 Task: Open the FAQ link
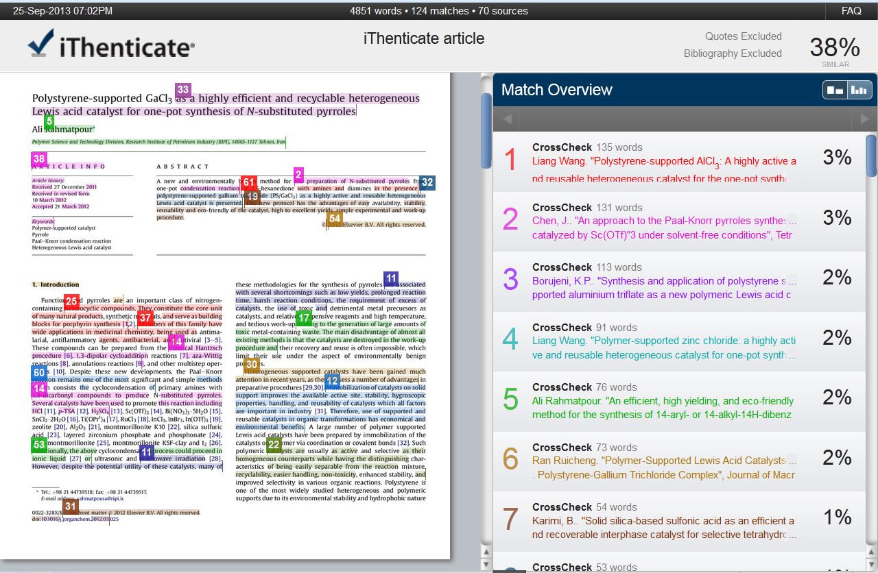851,11
